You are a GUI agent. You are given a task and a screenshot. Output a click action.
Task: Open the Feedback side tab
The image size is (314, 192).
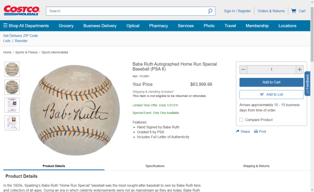coord(307,84)
